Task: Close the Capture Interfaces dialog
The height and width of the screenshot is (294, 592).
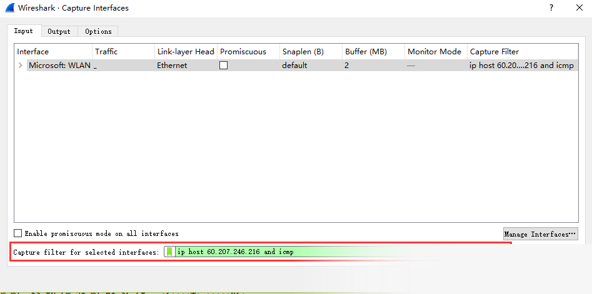Action: click(579, 7)
